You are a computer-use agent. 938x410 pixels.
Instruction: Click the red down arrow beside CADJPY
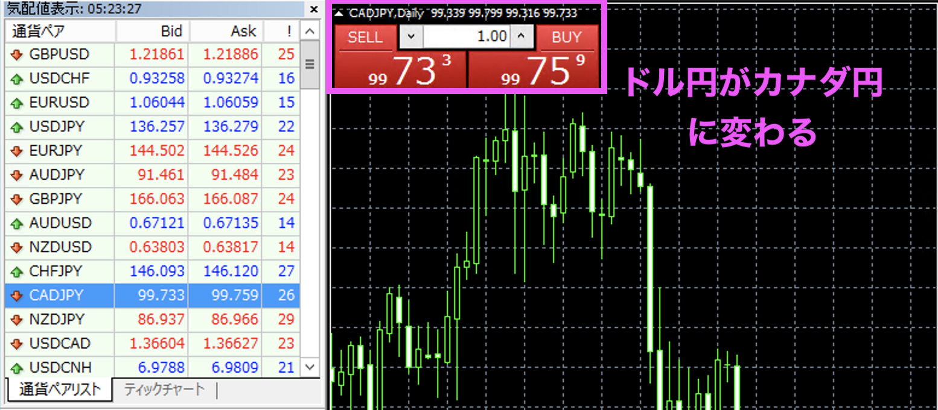(16, 295)
